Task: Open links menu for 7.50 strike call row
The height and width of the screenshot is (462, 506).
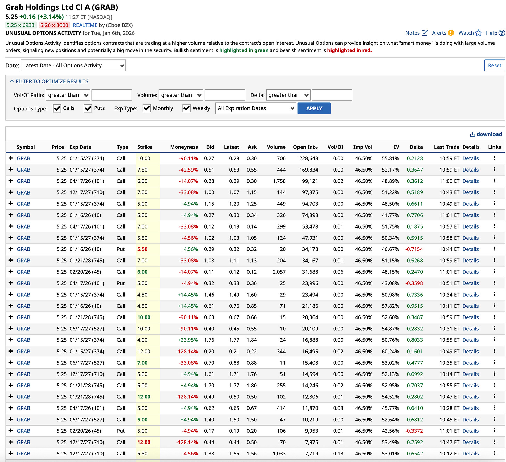Action: [x=495, y=170]
